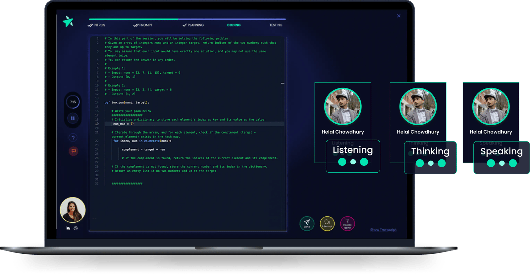The image size is (530, 275).
Task: Open settings gear below interviewer avatar
Action: [x=76, y=228]
